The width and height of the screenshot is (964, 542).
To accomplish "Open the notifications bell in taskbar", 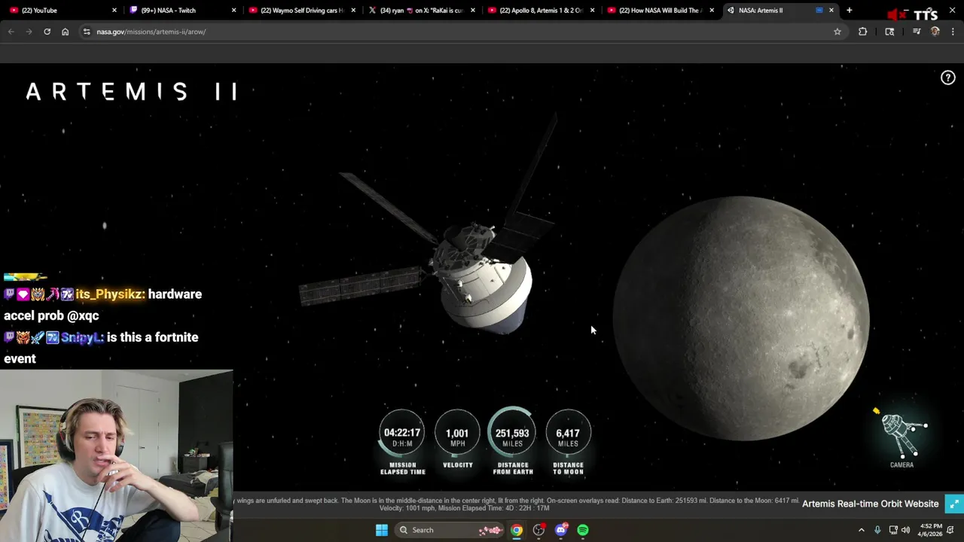I will pos(951,530).
